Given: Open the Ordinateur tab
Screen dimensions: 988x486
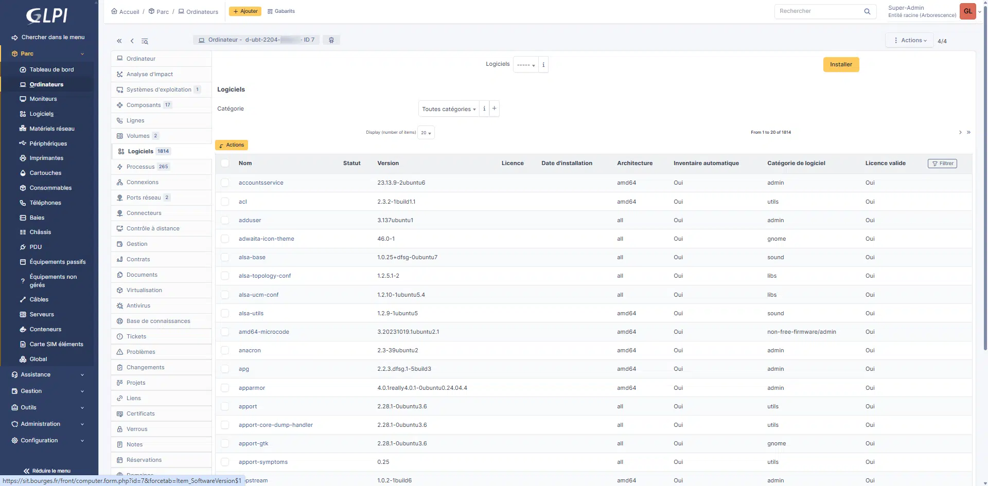Looking at the screenshot, I should 161,59.
